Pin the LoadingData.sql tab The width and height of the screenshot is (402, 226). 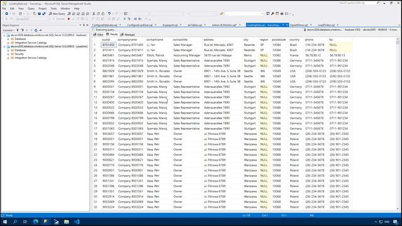coord(283,25)
